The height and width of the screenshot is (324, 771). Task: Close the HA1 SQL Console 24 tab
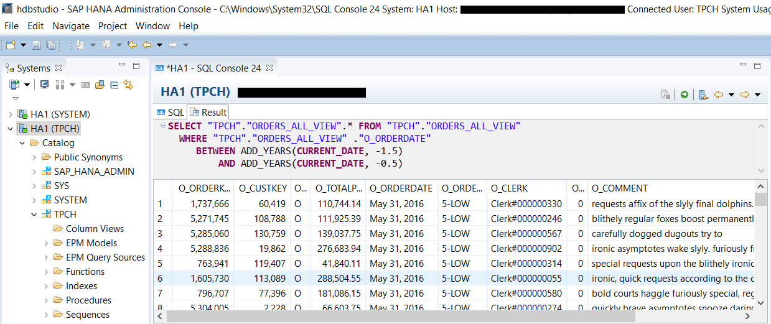point(269,68)
